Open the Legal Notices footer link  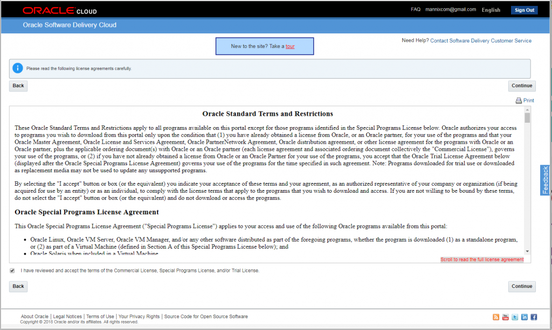click(x=67, y=317)
